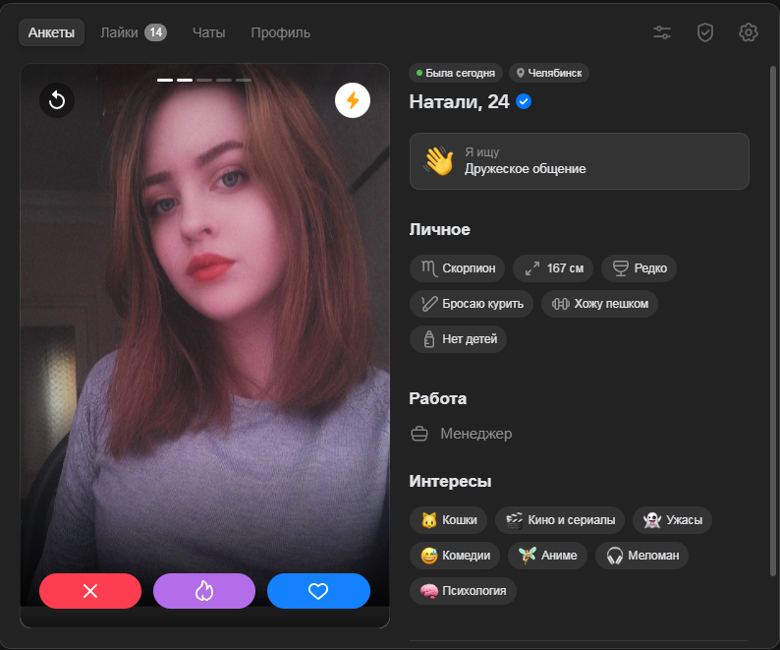The width and height of the screenshot is (780, 650).
Task: Open the settings gear icon
Action: [748, 32]
